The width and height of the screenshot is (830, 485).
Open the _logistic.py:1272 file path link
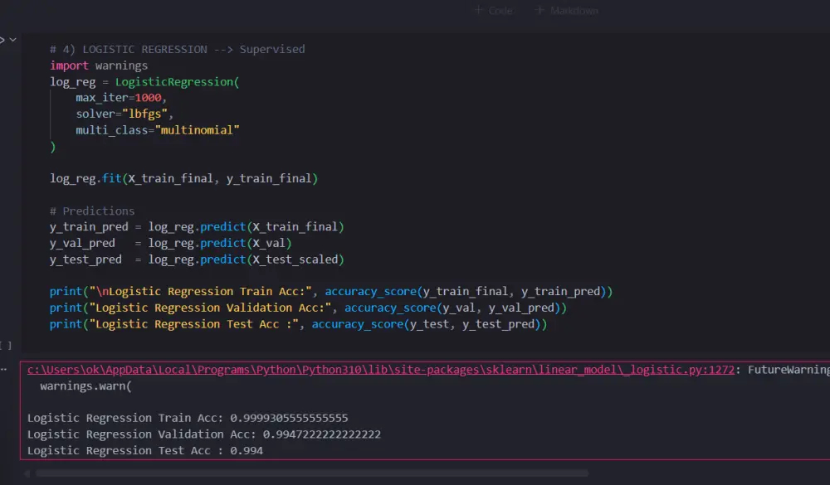coord(381,370)
